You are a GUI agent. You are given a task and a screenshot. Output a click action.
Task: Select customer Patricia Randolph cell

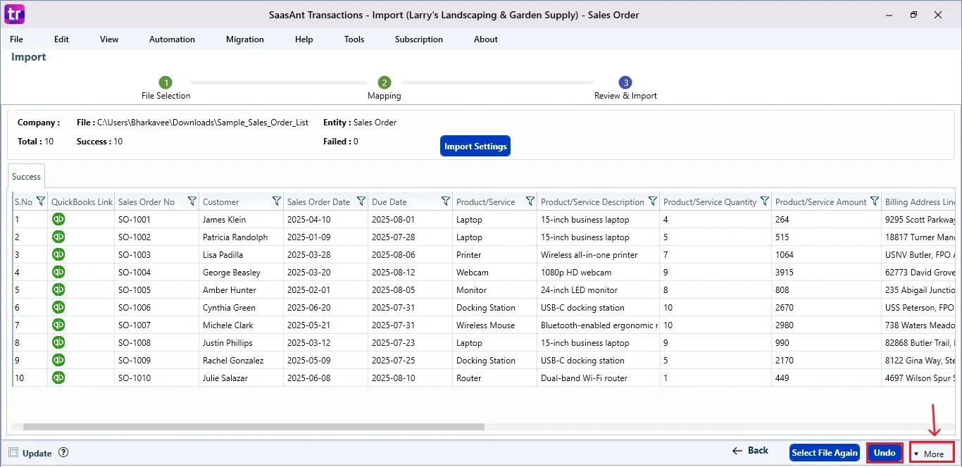click(x=241, y=237)
